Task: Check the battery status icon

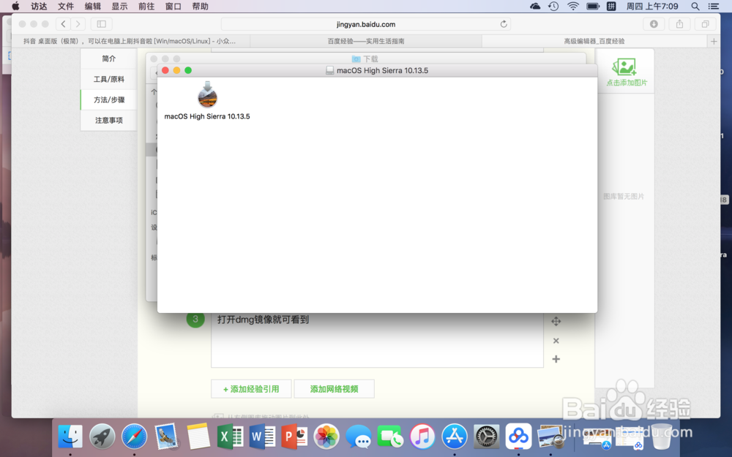Action: [593, 6]
